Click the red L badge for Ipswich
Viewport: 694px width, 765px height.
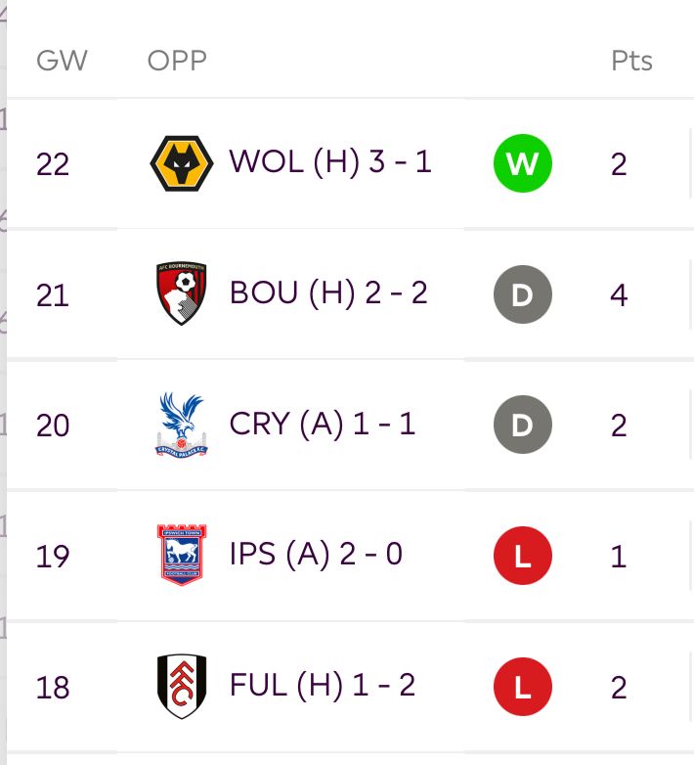(522, 556)
